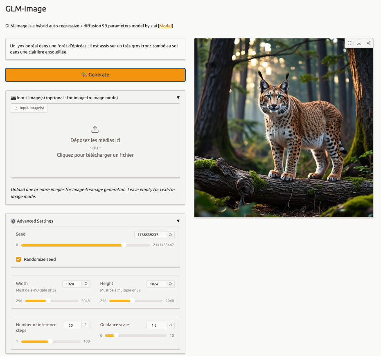Screen dimensions: 381x356
Task: Click the upload arrow icon in the drop area
Action: (x=95, y=129)
